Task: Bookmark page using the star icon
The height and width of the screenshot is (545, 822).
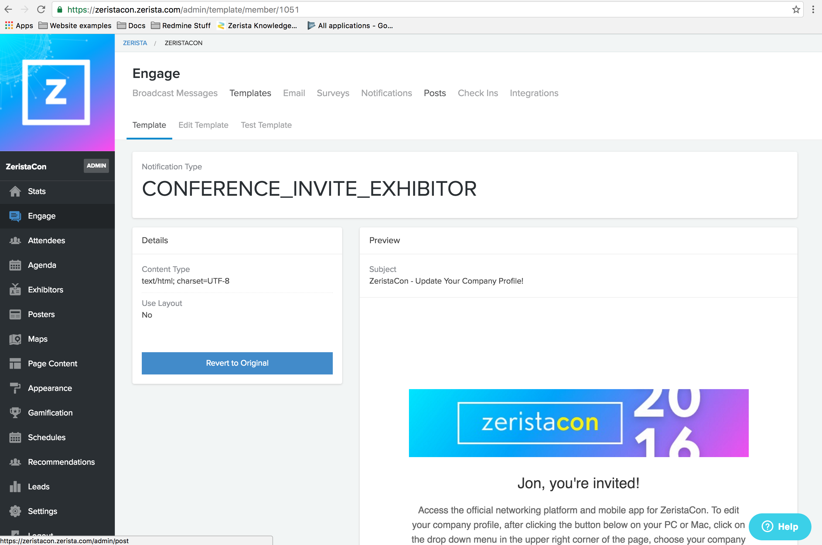Action: point(796,9)
